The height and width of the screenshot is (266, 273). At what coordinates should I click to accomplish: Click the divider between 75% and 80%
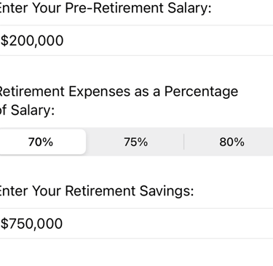(x=184, y=142)
